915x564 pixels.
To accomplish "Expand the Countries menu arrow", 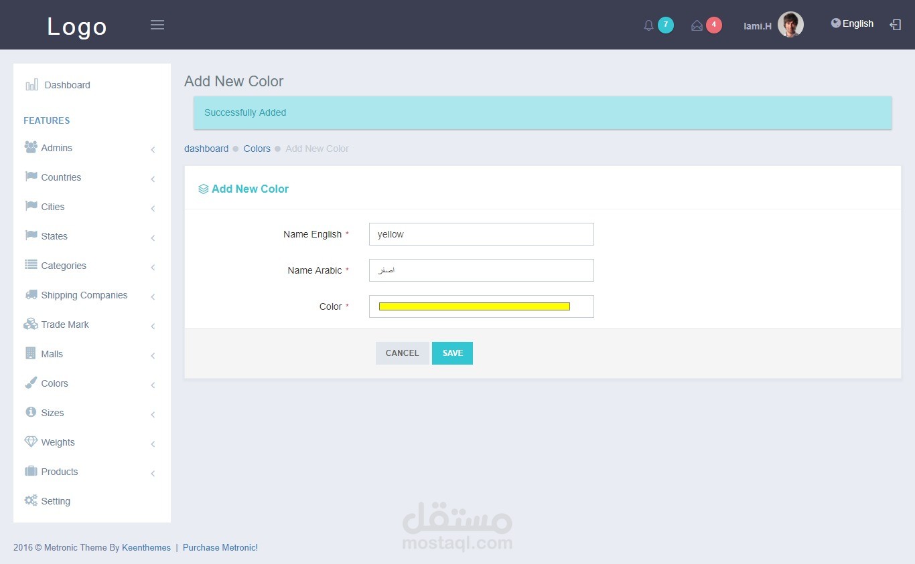I will pos(153,179).
